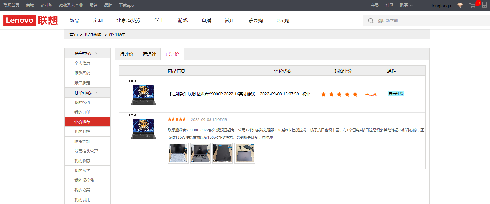Open 修改密码 in sidebar

point(87,73)
